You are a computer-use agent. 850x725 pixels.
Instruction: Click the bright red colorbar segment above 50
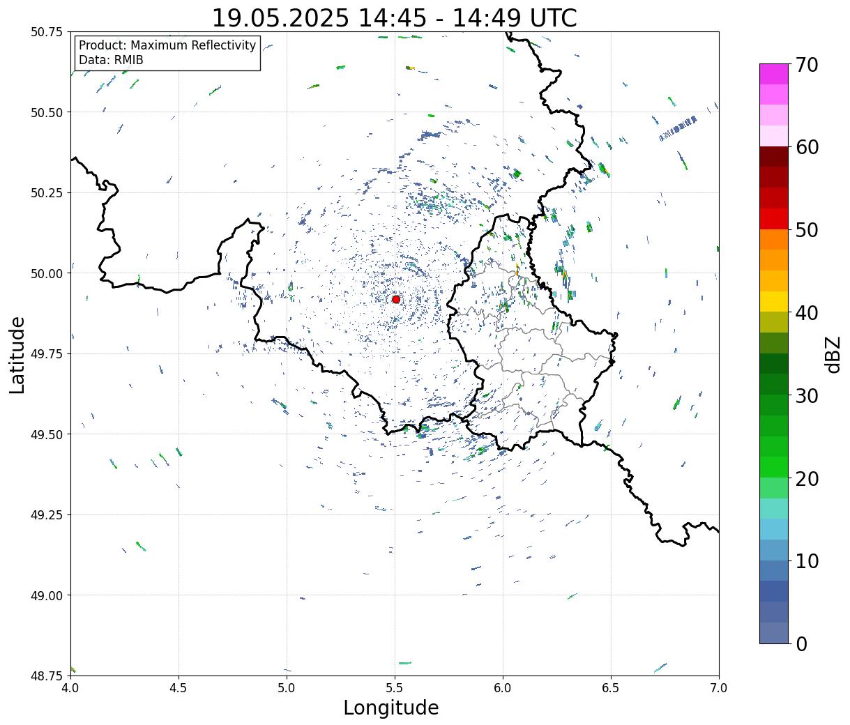coord(774,219)
